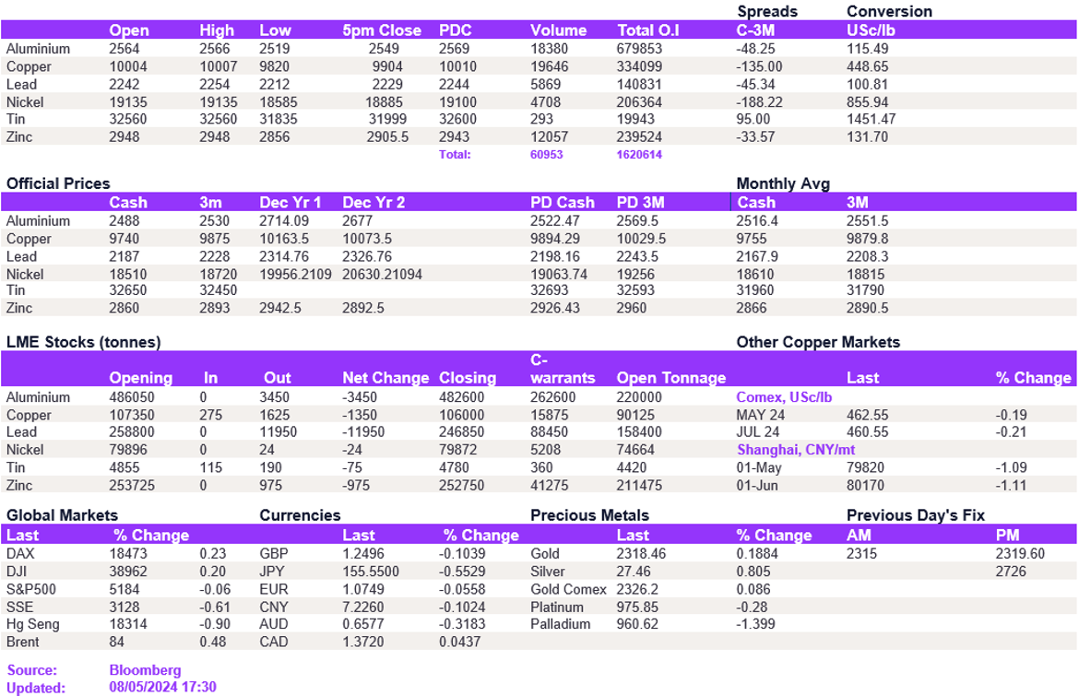The height and width of the screenshot is (696, 1079).
Task: Click the Global Markets heading
Action: click(x=62, y=515)
